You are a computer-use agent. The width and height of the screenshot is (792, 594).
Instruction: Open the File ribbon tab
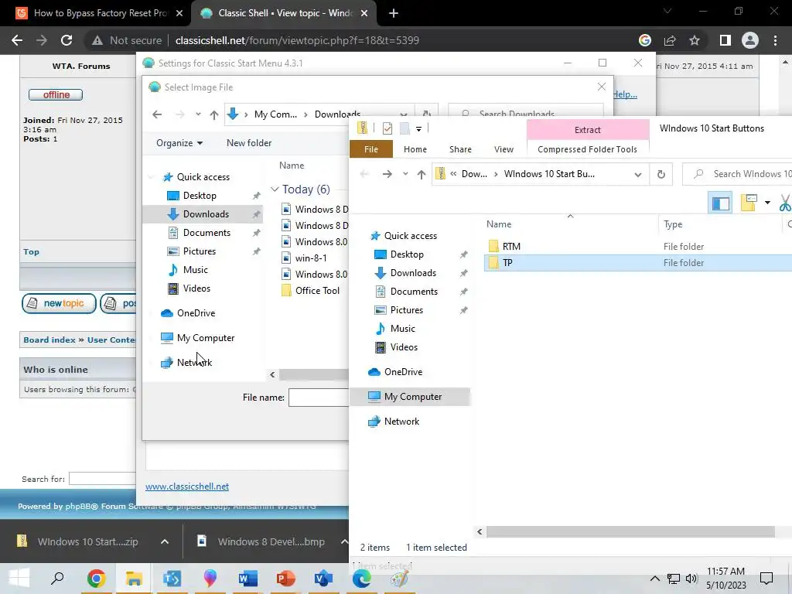(x=371, y=149)
